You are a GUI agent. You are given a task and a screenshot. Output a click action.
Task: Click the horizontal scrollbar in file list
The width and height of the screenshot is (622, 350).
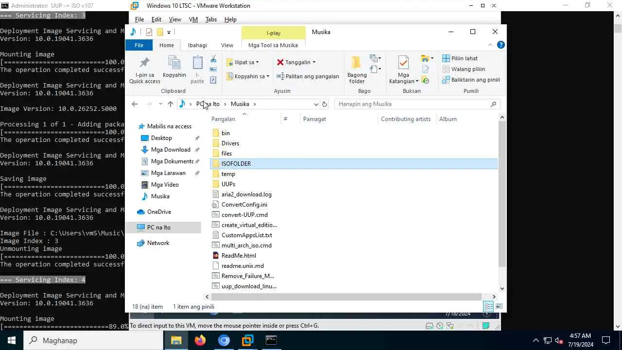[x=346, y=297]
